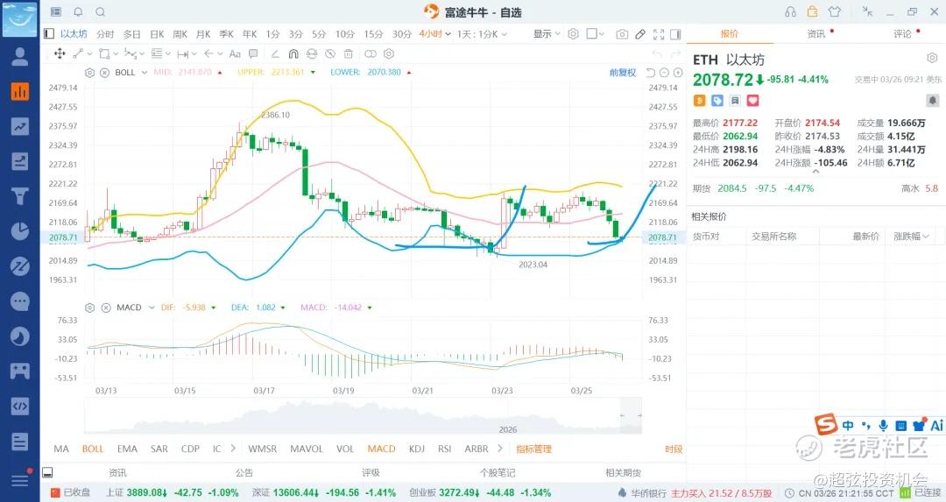Click the timeline range overview slider
This screenshot has height=502, width=946.
pos(361,415)
